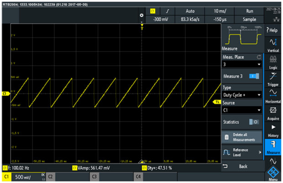Image resolution: width=283 pixels, height=183 pixels.
Task: Click the Dty+: 47.51 % measurement
Action: click(x=157, y=168)
